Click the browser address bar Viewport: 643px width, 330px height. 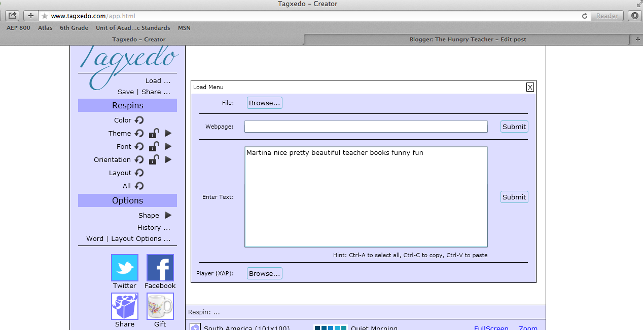point(314,16)
